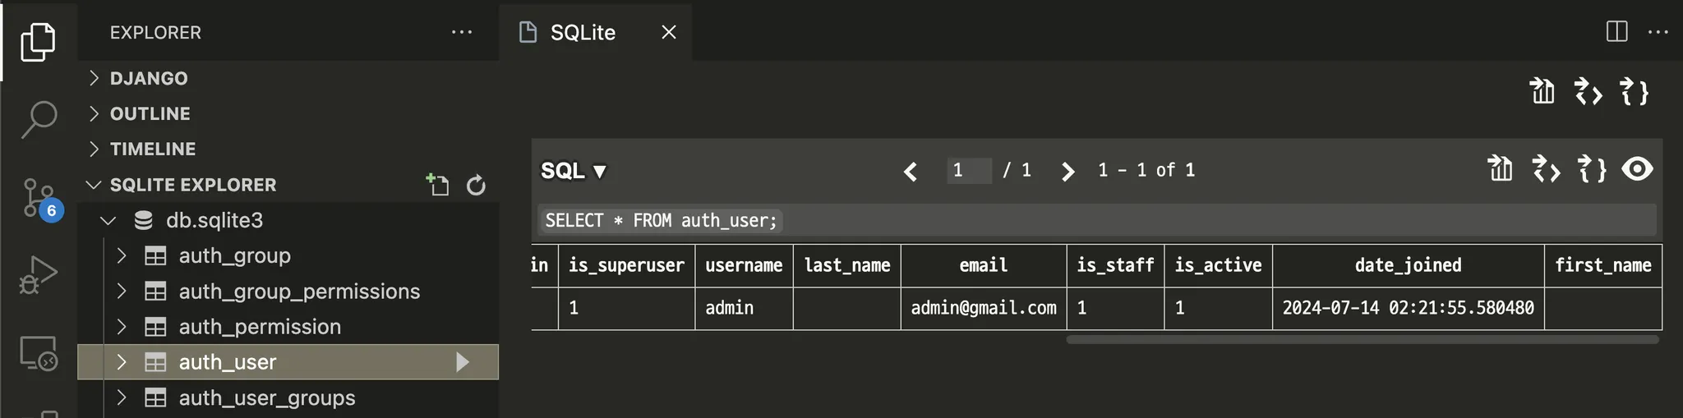
Task: Open Source Control with 6 changes
Action: 38,198
